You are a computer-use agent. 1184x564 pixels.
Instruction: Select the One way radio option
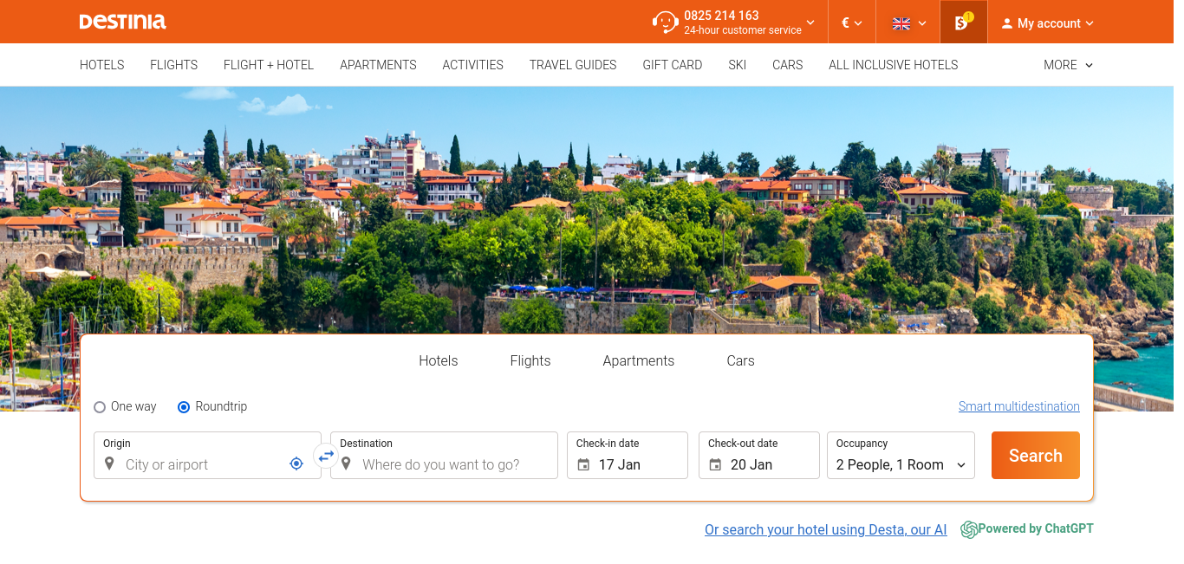click(100, 407)
